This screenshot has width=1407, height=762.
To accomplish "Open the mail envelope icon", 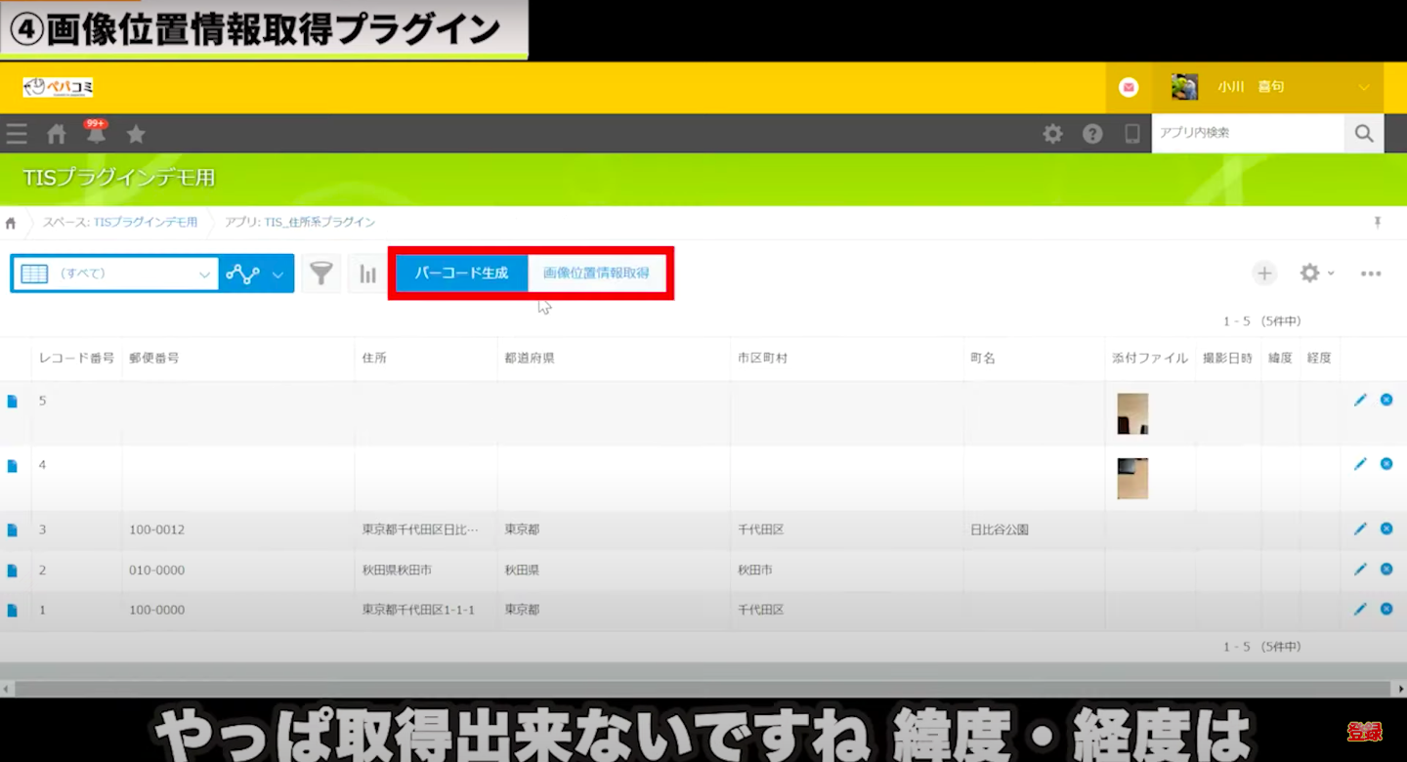I will point(1129,88).
